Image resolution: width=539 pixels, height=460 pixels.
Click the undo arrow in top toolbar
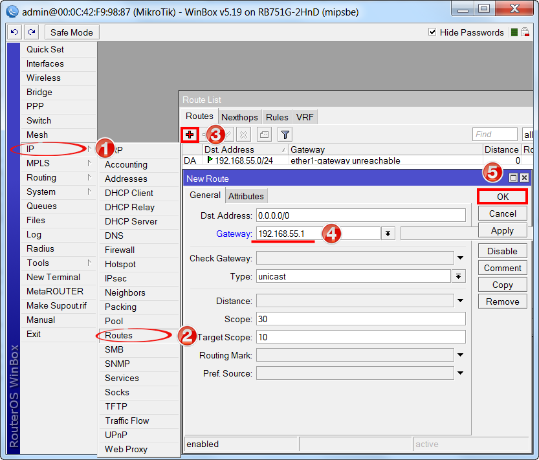click(15, 32)
